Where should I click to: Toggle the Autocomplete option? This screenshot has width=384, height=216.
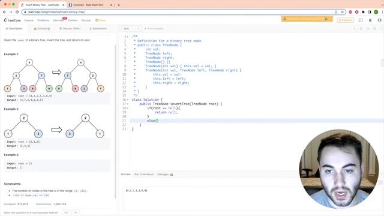click(x=154, y=29)
